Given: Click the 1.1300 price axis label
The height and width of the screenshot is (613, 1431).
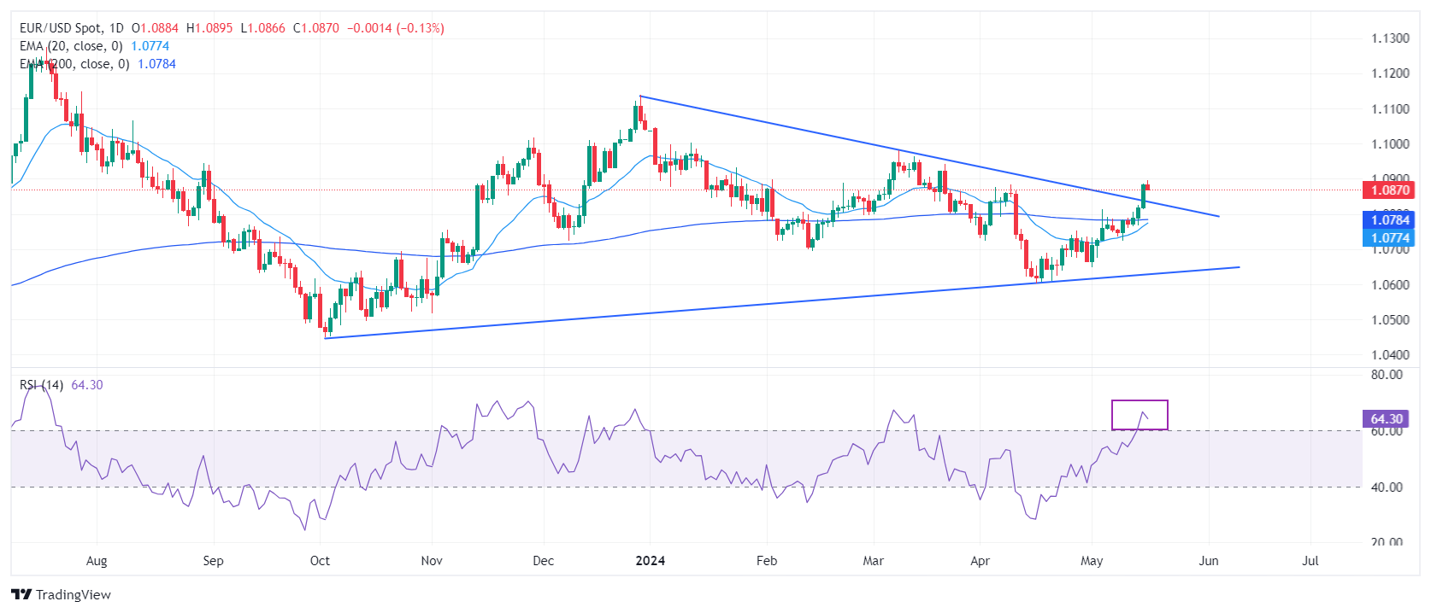Looking at the screenshot, I should (x=1390, y=38).
